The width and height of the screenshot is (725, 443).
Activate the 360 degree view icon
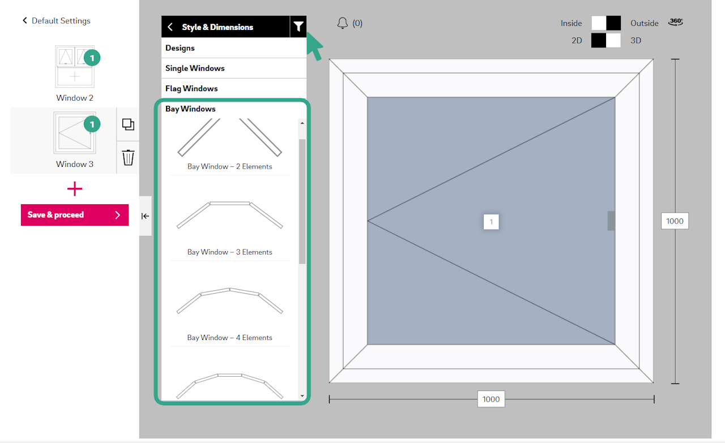click(675, 22)
